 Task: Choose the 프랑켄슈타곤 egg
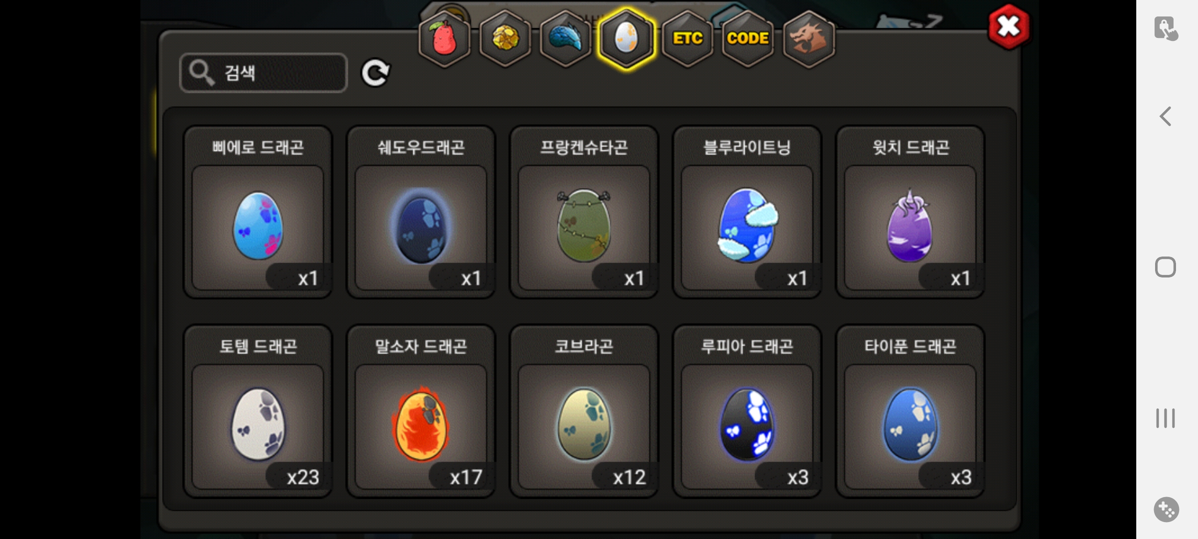click(x=584, y=212)
